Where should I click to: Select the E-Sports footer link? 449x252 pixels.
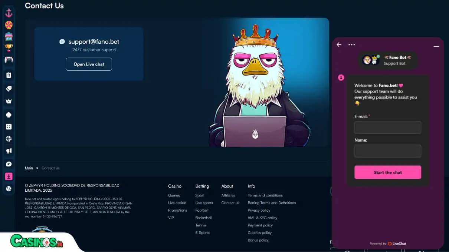pyautogui.click(x=202, y=233)
